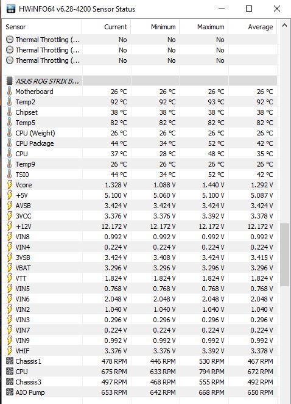Click the Motherboard thermometer icon
Image resolution: width=291 pixels, height=404 pixels.
[10, 92]
